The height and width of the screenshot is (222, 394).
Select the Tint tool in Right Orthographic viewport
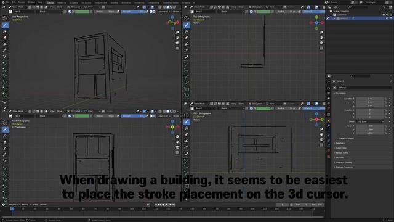tap(187, 141)
